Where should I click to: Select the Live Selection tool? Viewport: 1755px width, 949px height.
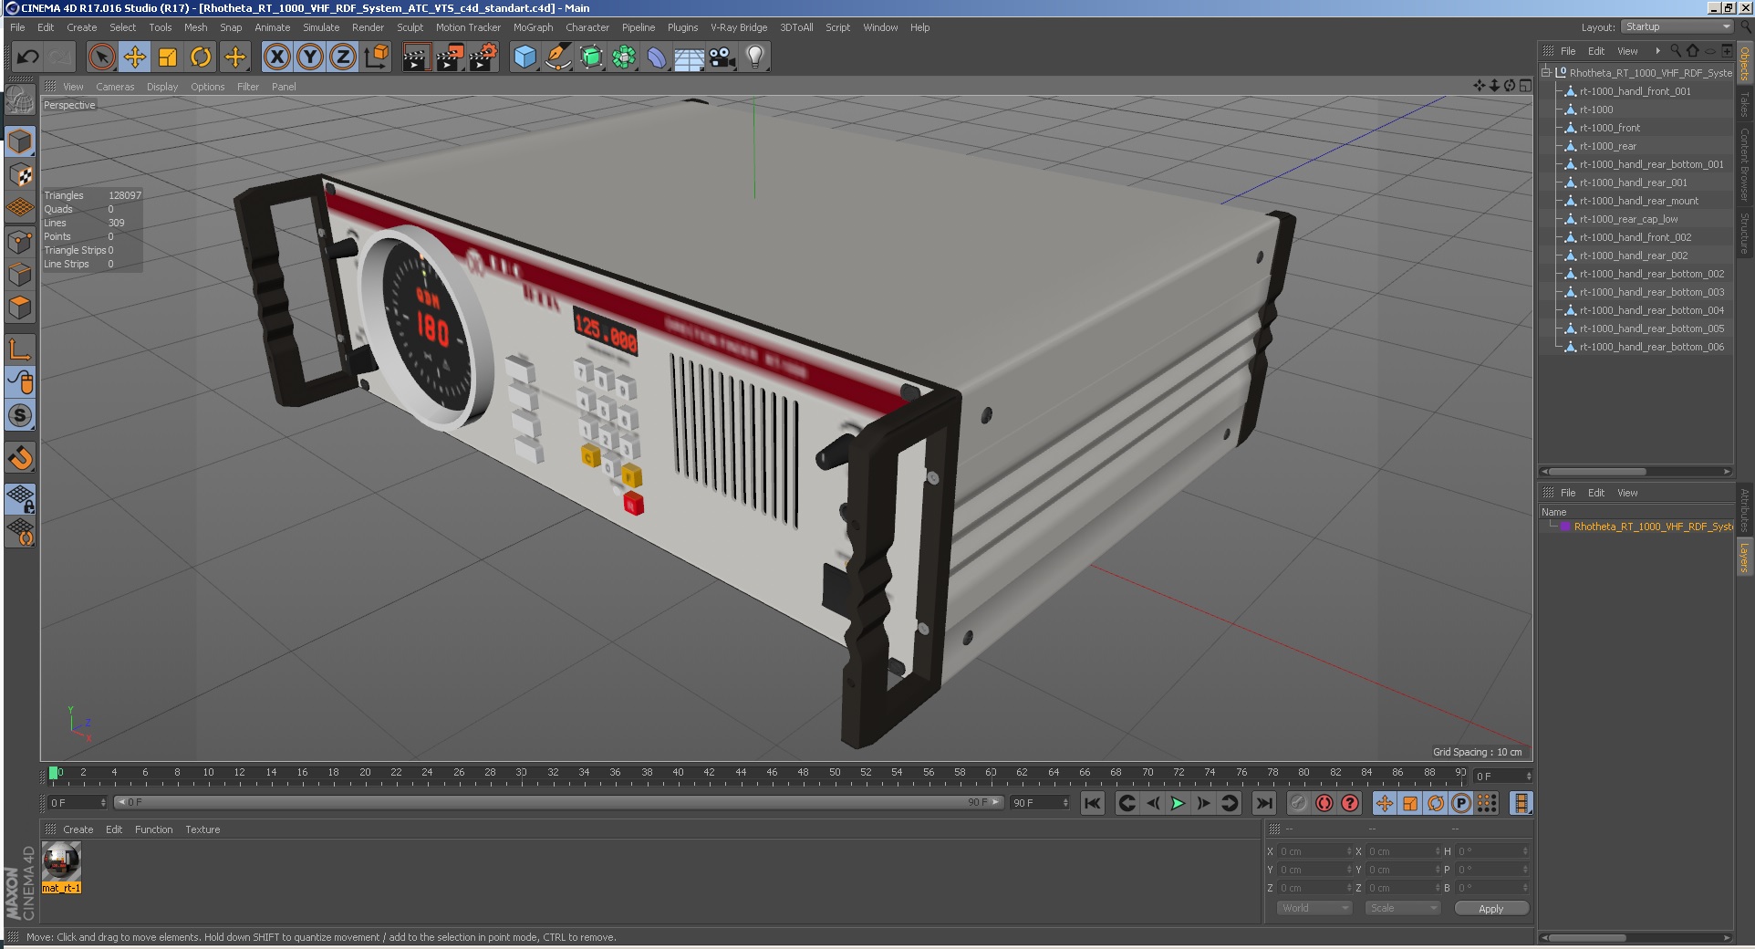102,57
